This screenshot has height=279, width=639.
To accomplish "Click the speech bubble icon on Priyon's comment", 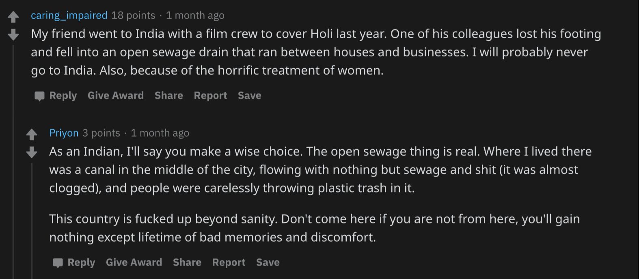I will [58, 262].
